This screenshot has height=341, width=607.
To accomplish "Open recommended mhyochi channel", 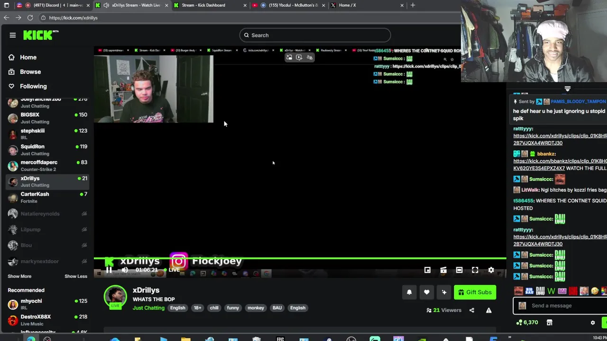I will point(47,304).
